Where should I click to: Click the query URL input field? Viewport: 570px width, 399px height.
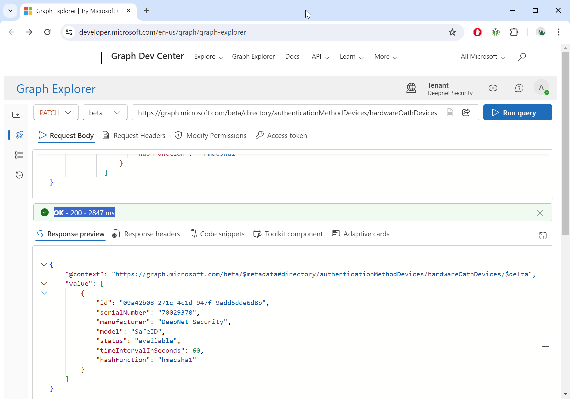287,113
